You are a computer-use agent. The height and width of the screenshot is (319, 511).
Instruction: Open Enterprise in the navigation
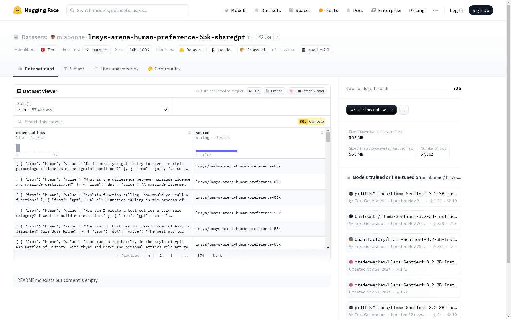(x=386, y=10)
